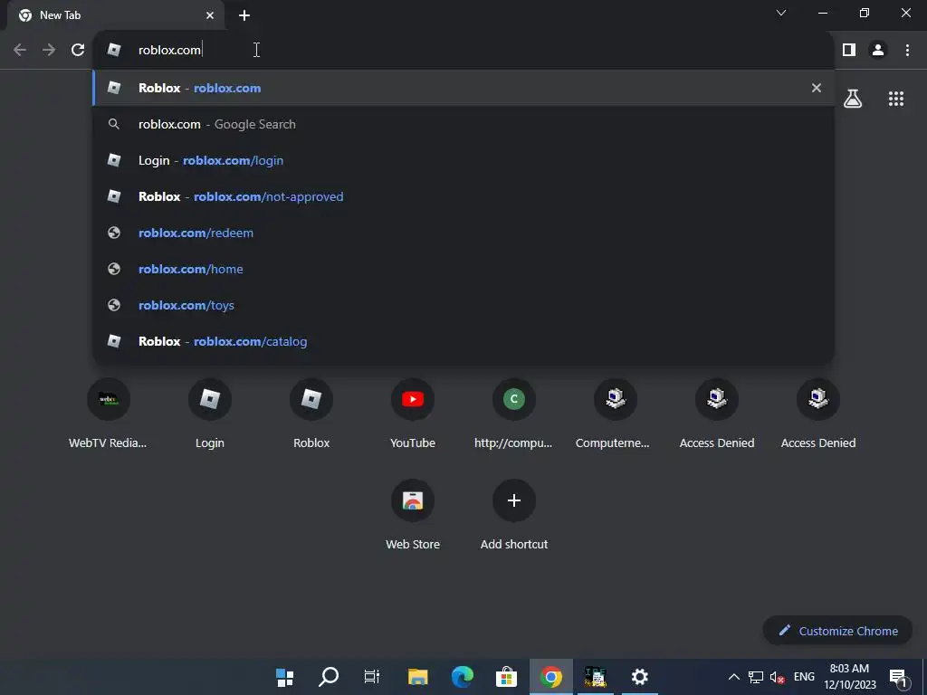Open tab search chevron in title bar
This screenshot has width=927, height=695.
[781, 13]
